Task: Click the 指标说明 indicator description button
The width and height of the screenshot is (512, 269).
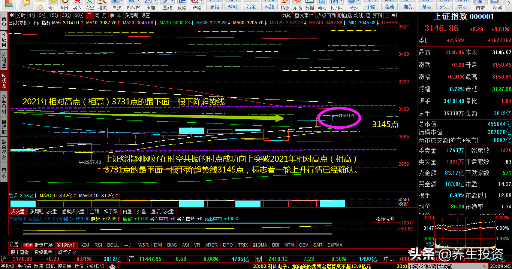Action: pyautogui.click(x=385, y=219)
